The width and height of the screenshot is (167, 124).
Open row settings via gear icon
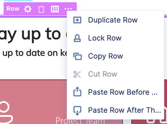pyautogui.click(x=28, y=9)
